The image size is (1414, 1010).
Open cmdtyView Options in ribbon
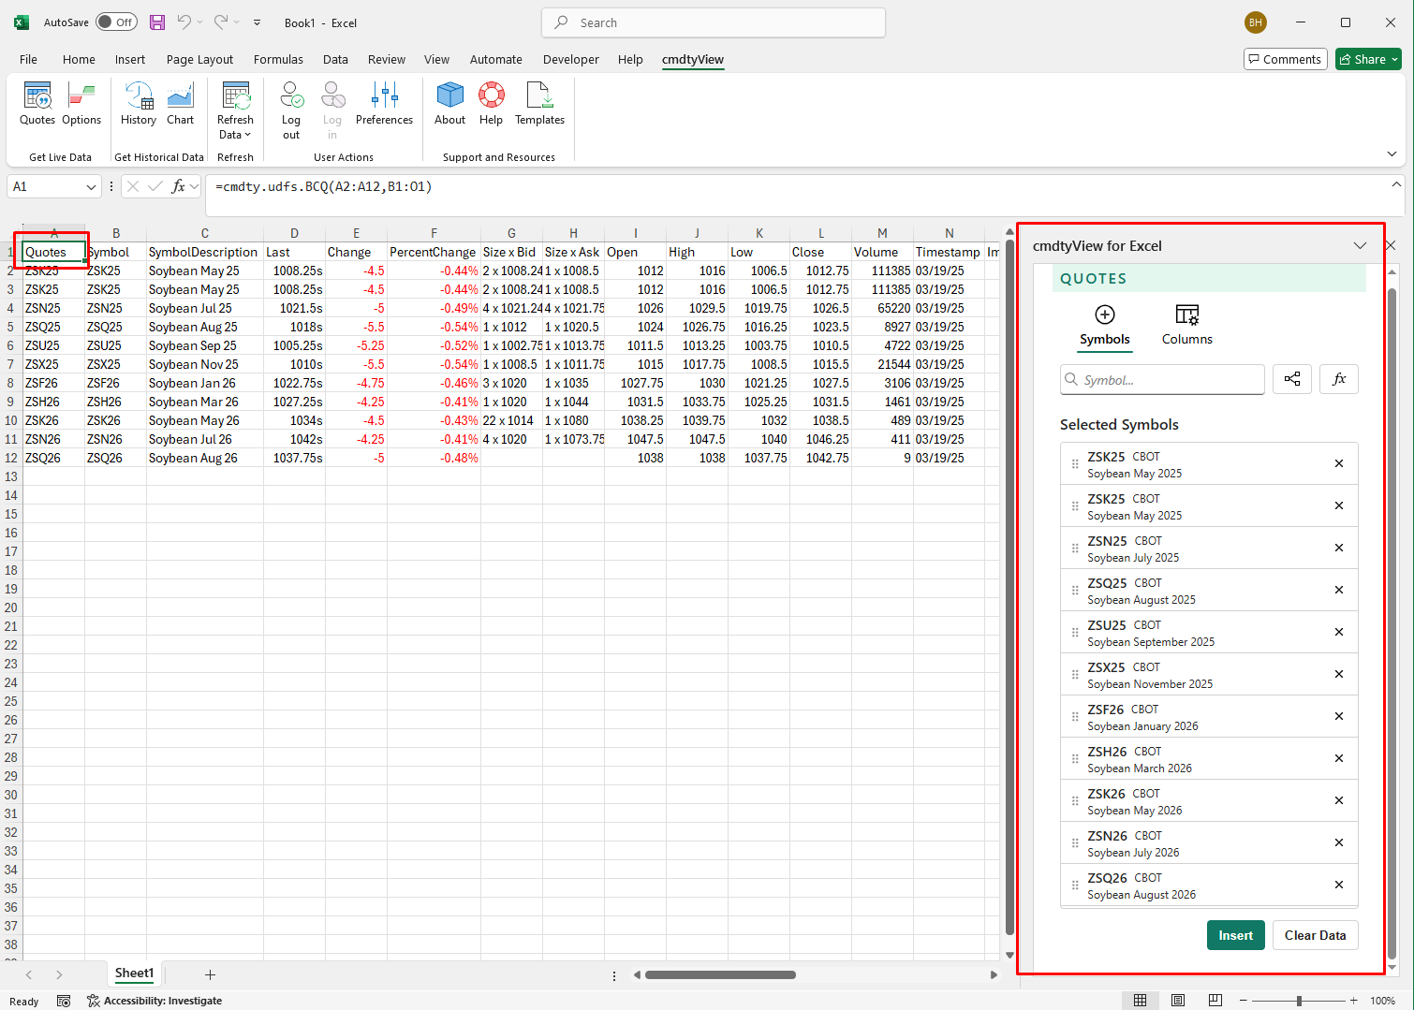pyautogui.click(x=81, y=104)
